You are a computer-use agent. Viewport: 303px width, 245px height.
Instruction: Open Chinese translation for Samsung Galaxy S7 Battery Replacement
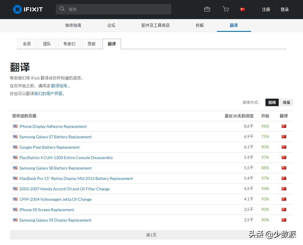coord(284,137)
